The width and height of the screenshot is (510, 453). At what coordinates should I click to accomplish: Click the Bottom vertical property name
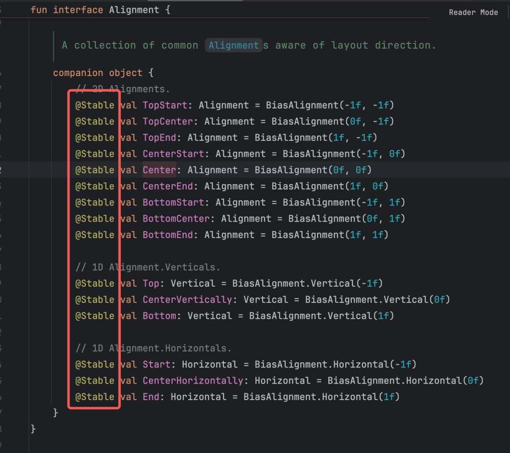pos(160,316)
